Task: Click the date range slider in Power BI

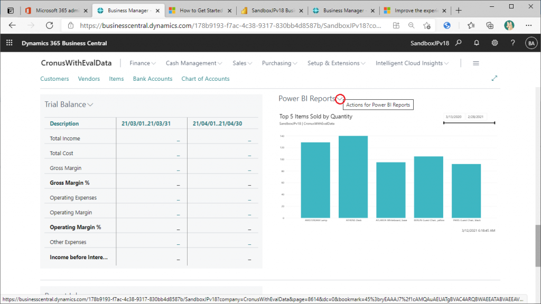Action: (x=469, y=122)
